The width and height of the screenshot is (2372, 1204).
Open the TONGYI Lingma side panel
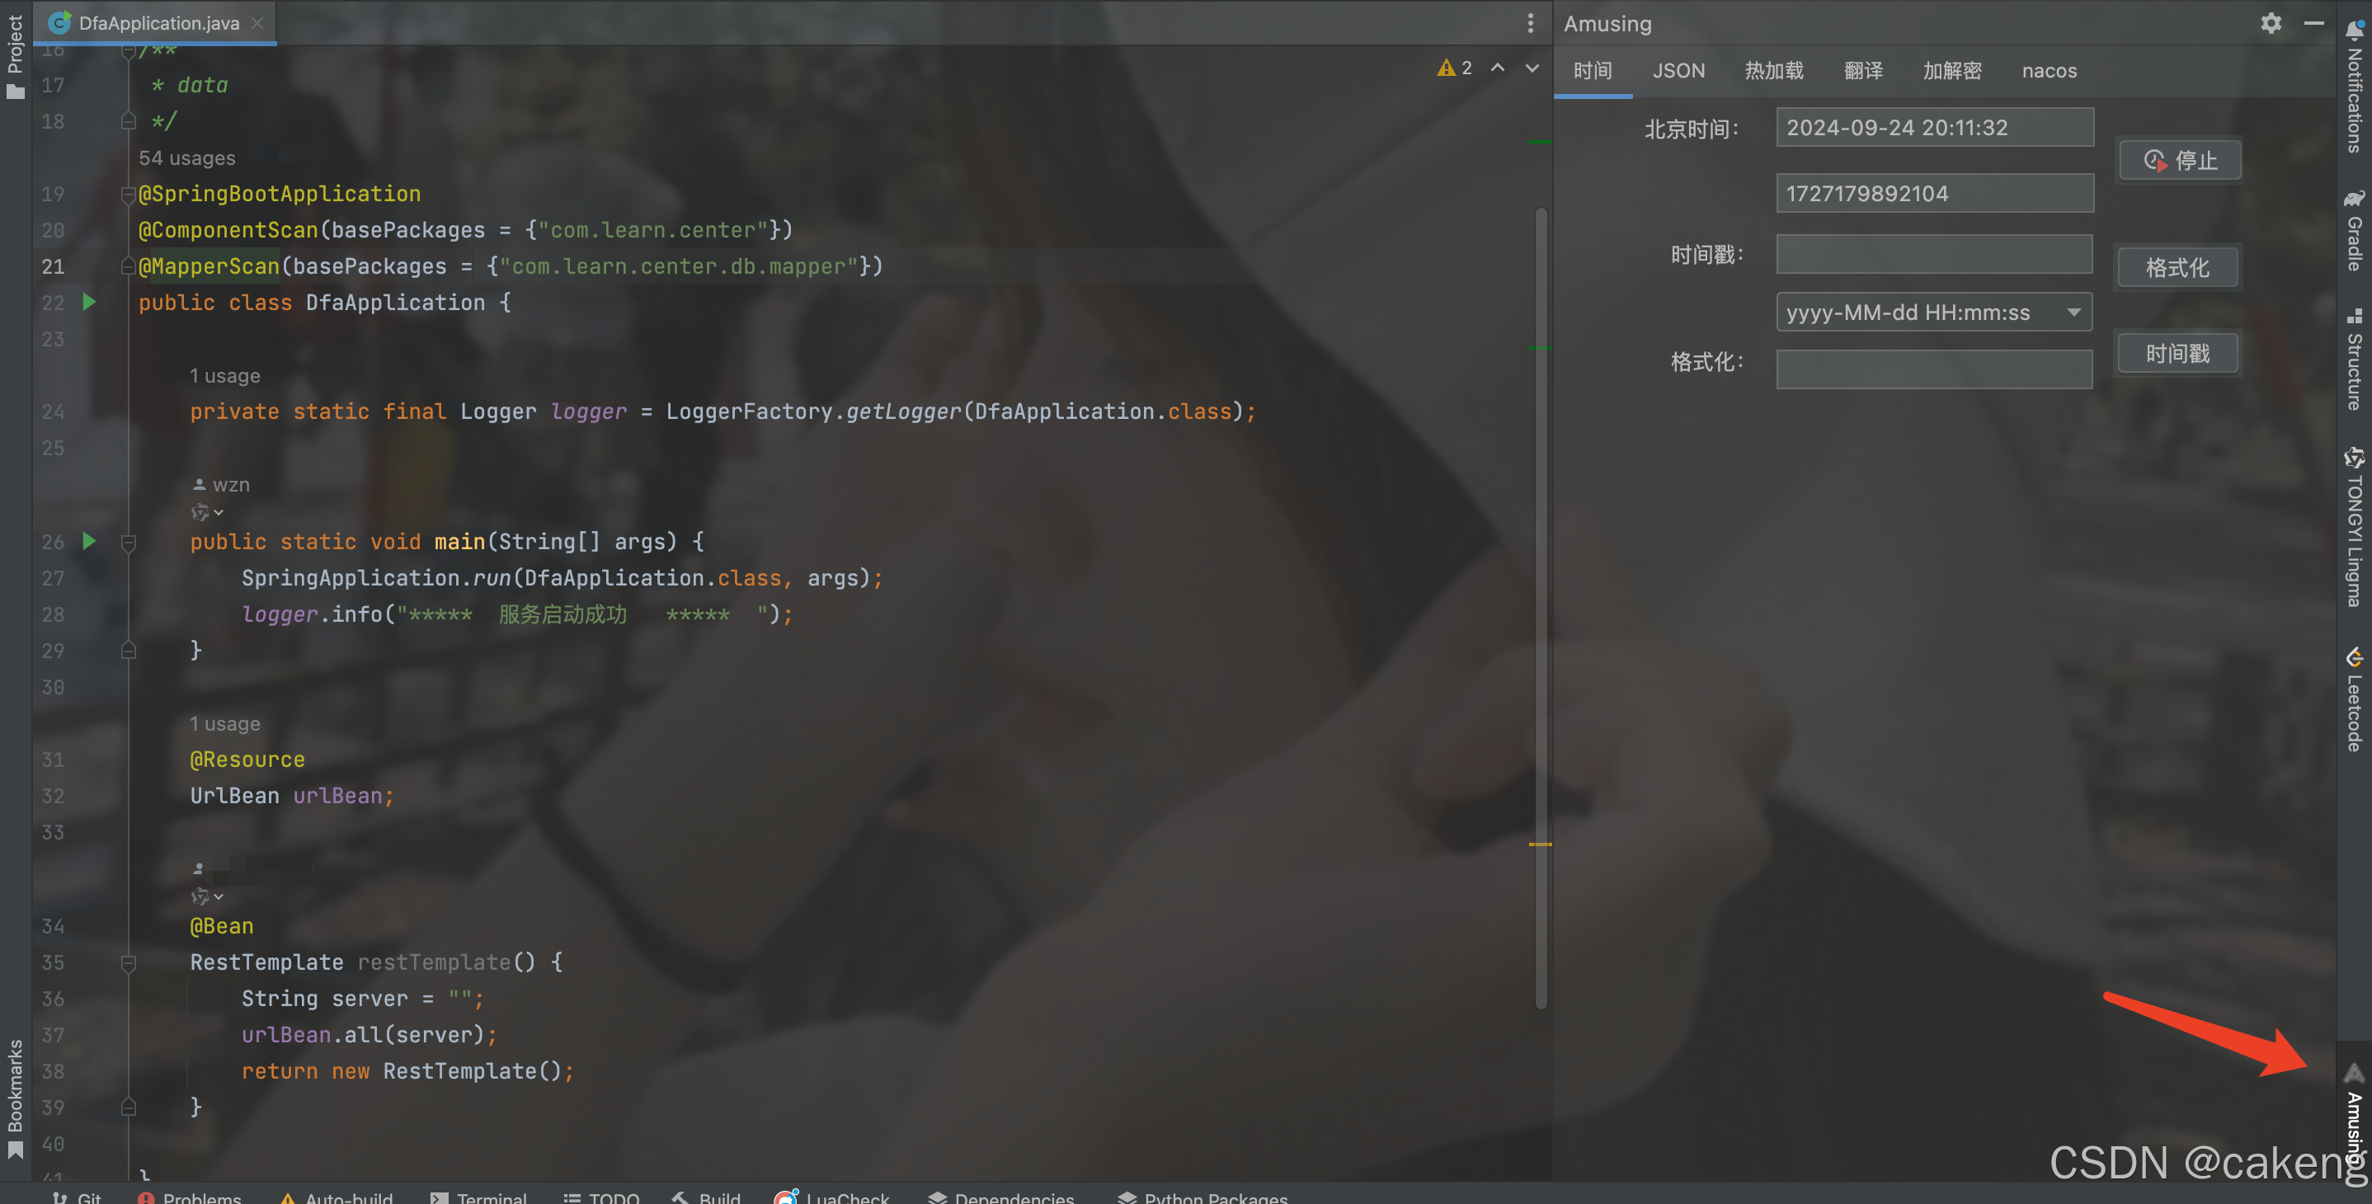2355,528
